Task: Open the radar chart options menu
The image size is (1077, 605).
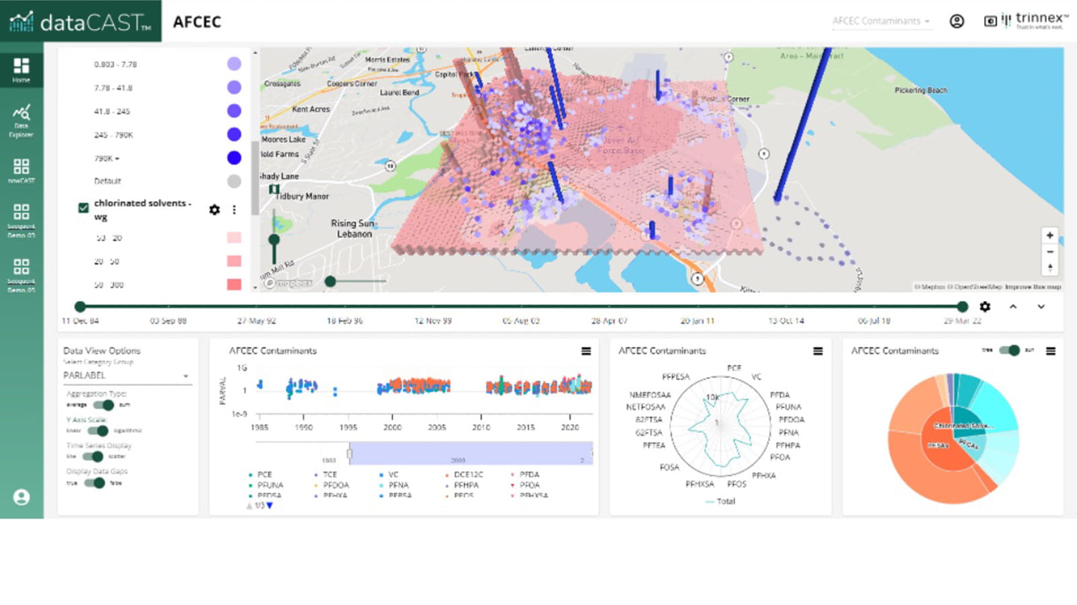Action: 819,351
